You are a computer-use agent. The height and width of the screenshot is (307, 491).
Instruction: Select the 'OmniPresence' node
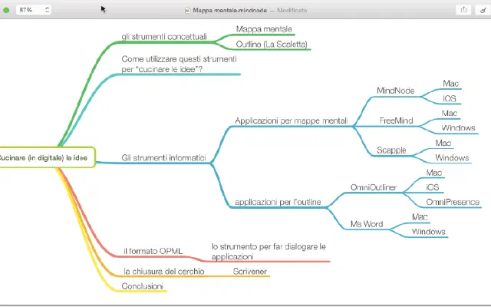click(453, 202)
